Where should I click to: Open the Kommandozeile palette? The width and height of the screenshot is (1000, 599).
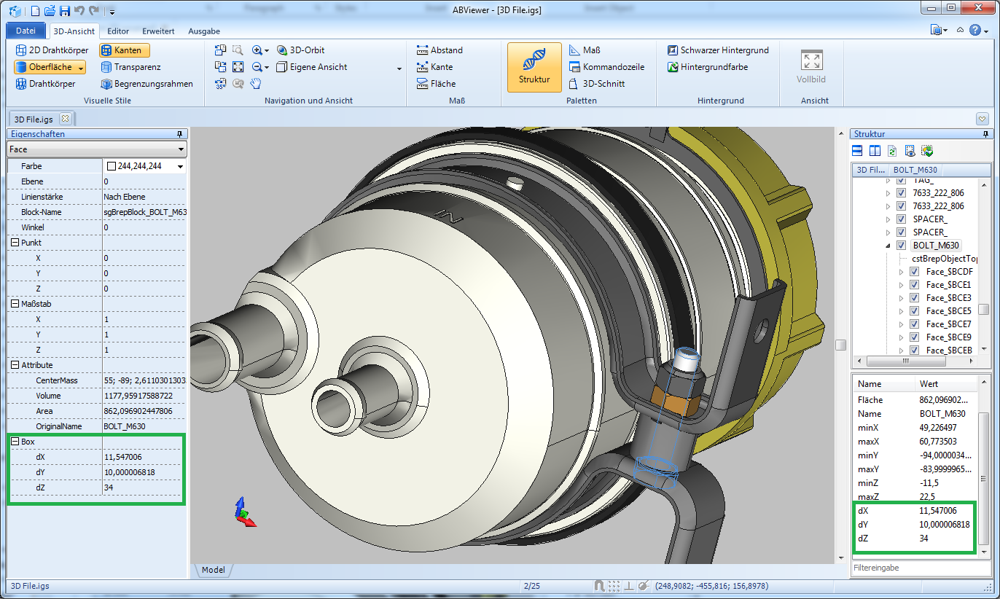click(x=606, y=67)
